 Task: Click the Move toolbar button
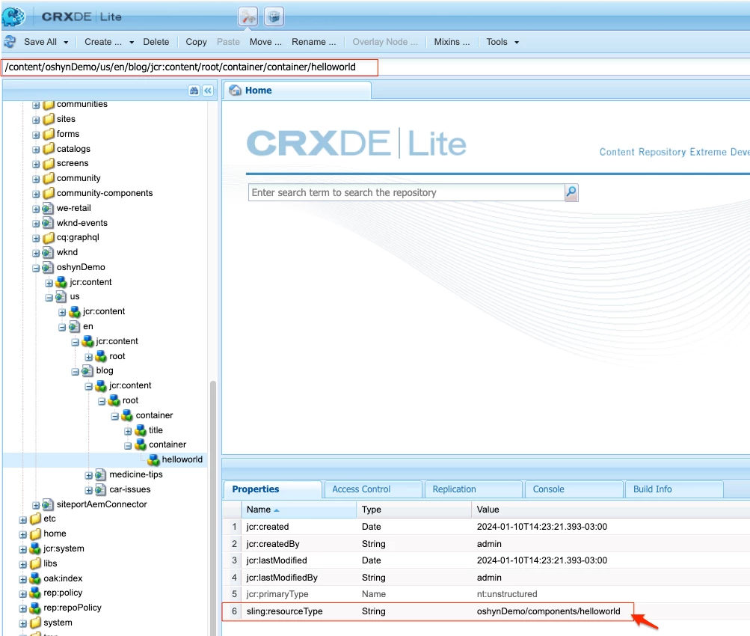(x=265, y=42)
